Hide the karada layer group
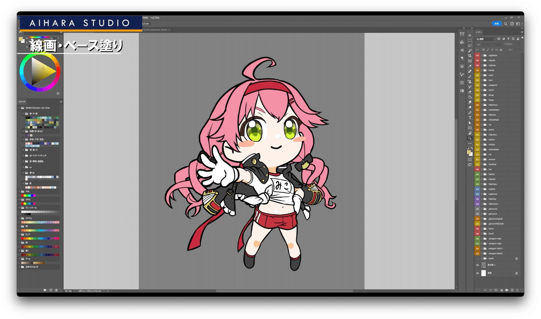 pyautogui.click(x=477, y=70)
